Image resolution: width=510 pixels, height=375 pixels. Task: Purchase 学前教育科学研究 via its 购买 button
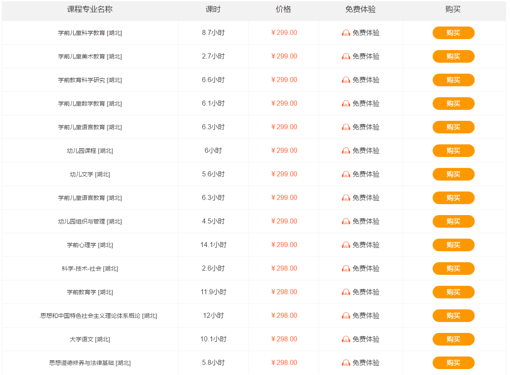point(453,80)
